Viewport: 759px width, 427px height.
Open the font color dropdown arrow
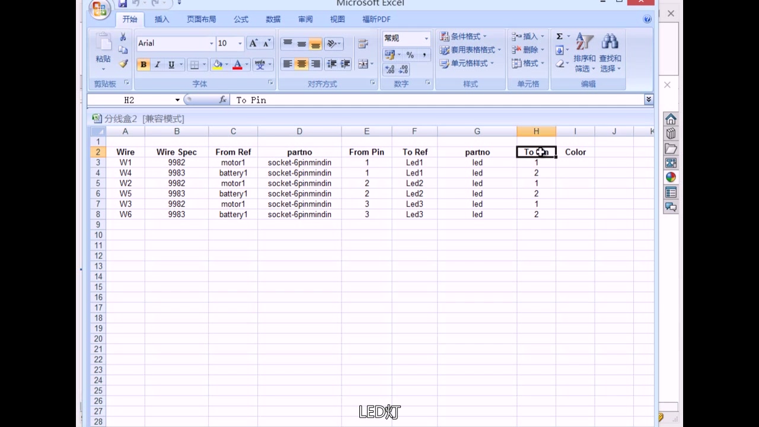(x=247, y=65)
